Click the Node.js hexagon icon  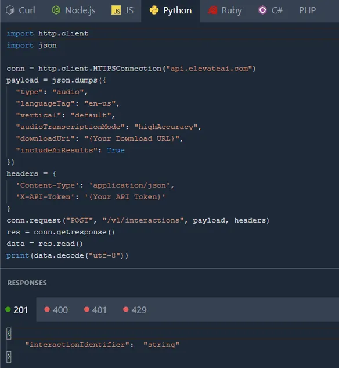(x=56, y=10)
